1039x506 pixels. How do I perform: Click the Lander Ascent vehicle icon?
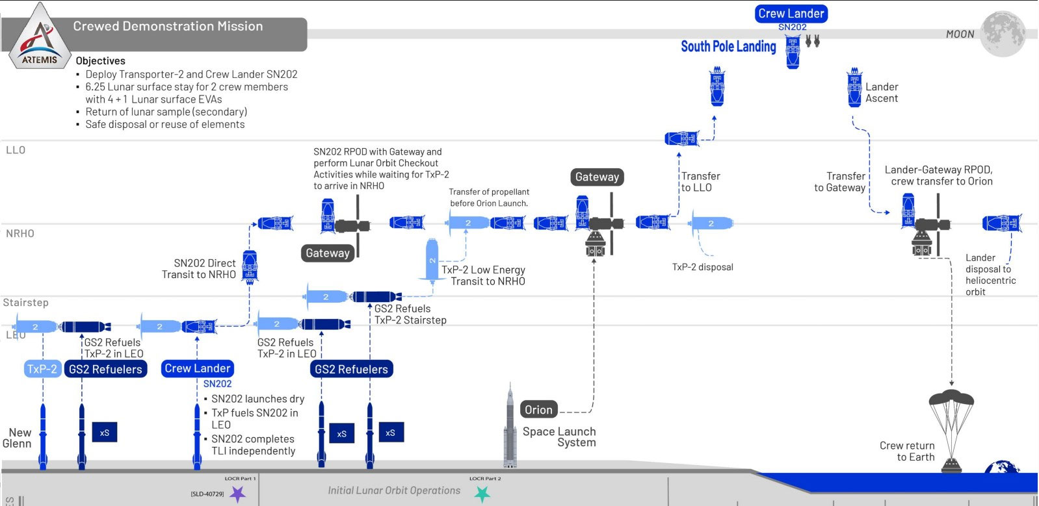click(x=854, y=89)
